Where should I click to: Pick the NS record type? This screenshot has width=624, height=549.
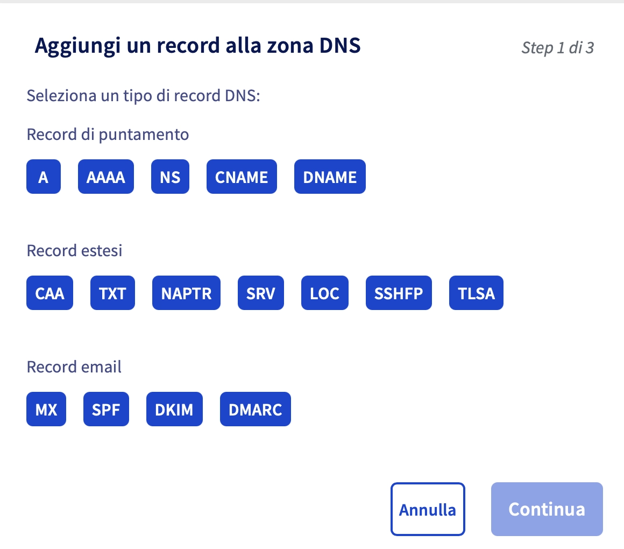pyautogui.click(x=170, y=177)
